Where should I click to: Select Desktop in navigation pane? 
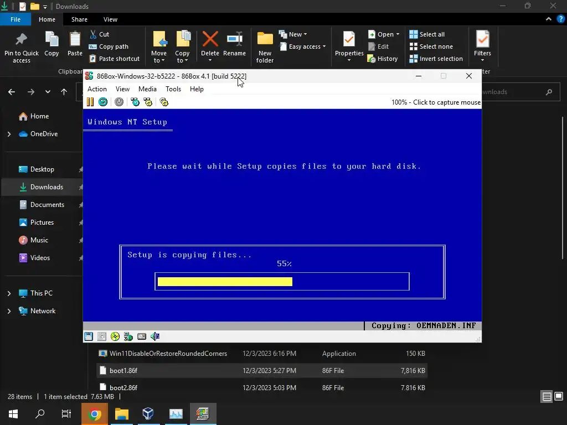[x=36, y=169]
